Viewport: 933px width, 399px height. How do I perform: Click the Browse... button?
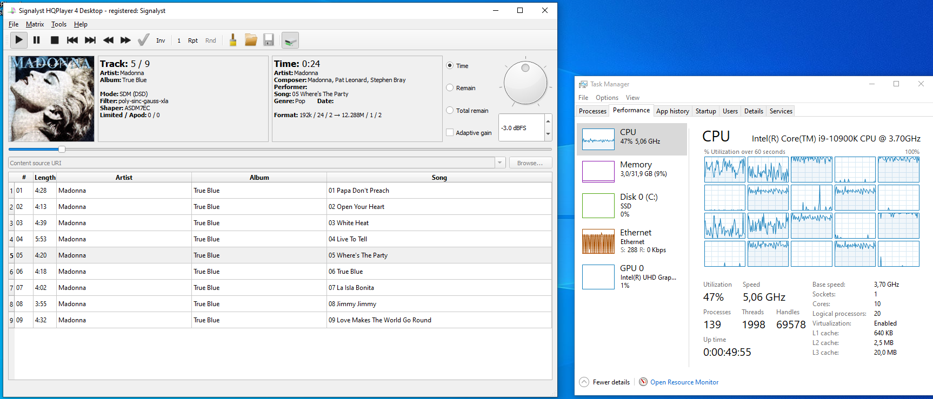click(530, 163)
